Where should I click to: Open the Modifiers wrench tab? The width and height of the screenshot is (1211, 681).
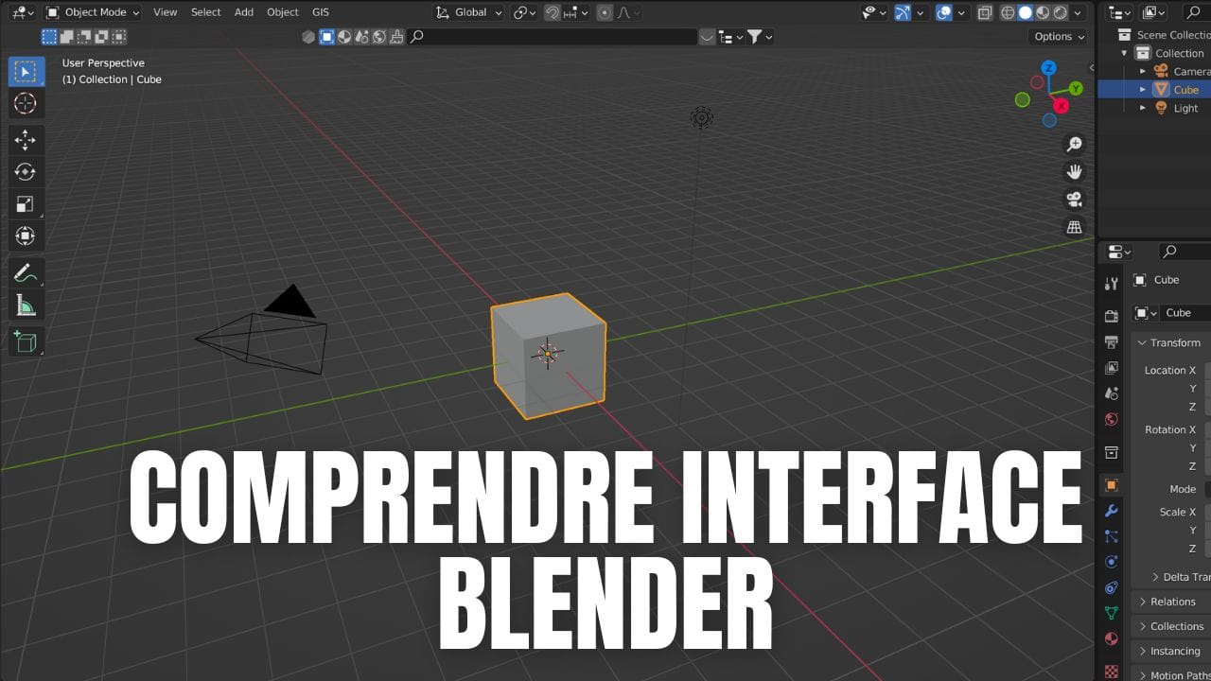(1112, 511)
